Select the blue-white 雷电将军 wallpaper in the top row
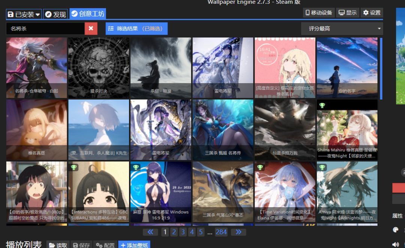The image size is (405, 248). pyautogui.click(x=223, y=67)
